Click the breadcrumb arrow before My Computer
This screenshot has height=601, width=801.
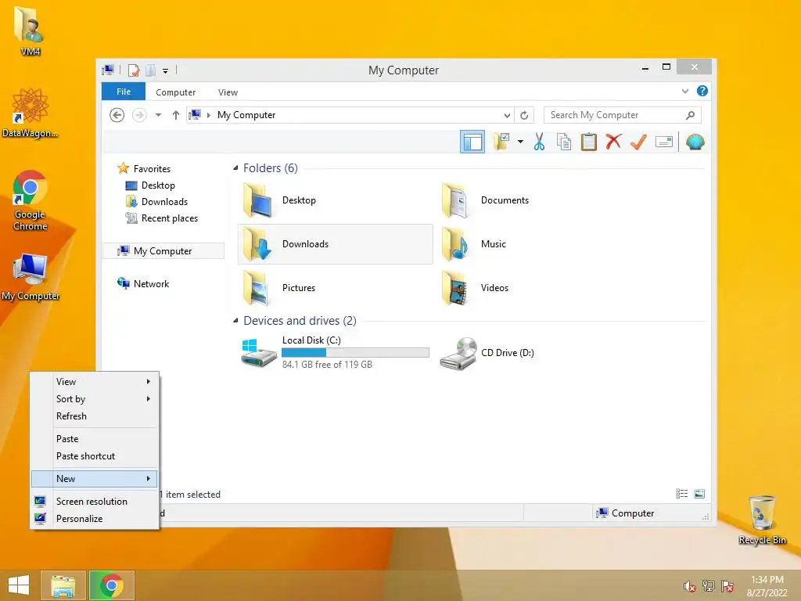tap(208, 115)
